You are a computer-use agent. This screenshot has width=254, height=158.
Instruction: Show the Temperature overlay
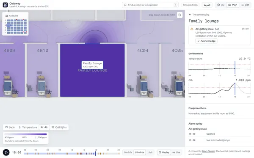[x=28, y=127]
